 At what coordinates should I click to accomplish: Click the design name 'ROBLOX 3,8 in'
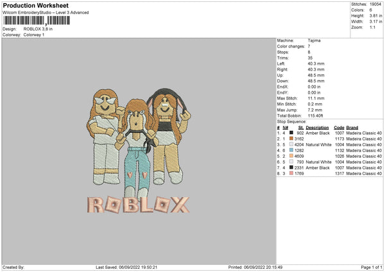[x=38, y=29]
